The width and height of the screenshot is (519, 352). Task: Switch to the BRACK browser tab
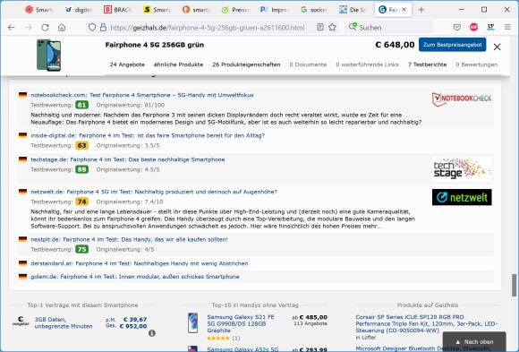117,10
